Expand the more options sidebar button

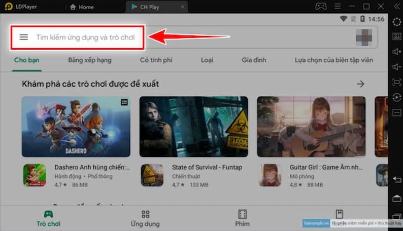[396, 112]
